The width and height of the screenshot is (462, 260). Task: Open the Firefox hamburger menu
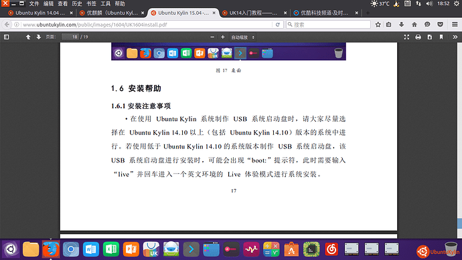(x=455, y=25)
